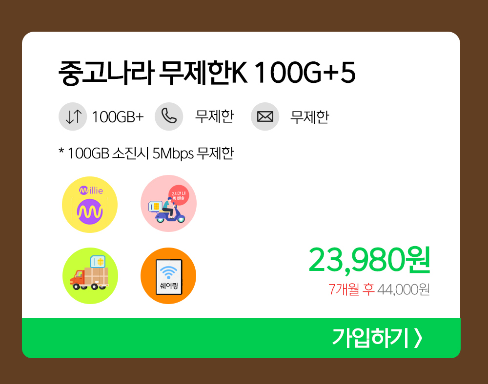Open the purple wave M logo benefit
This screenshot has width=488, height=384.
pyautogui.click(x=90, y=212)
